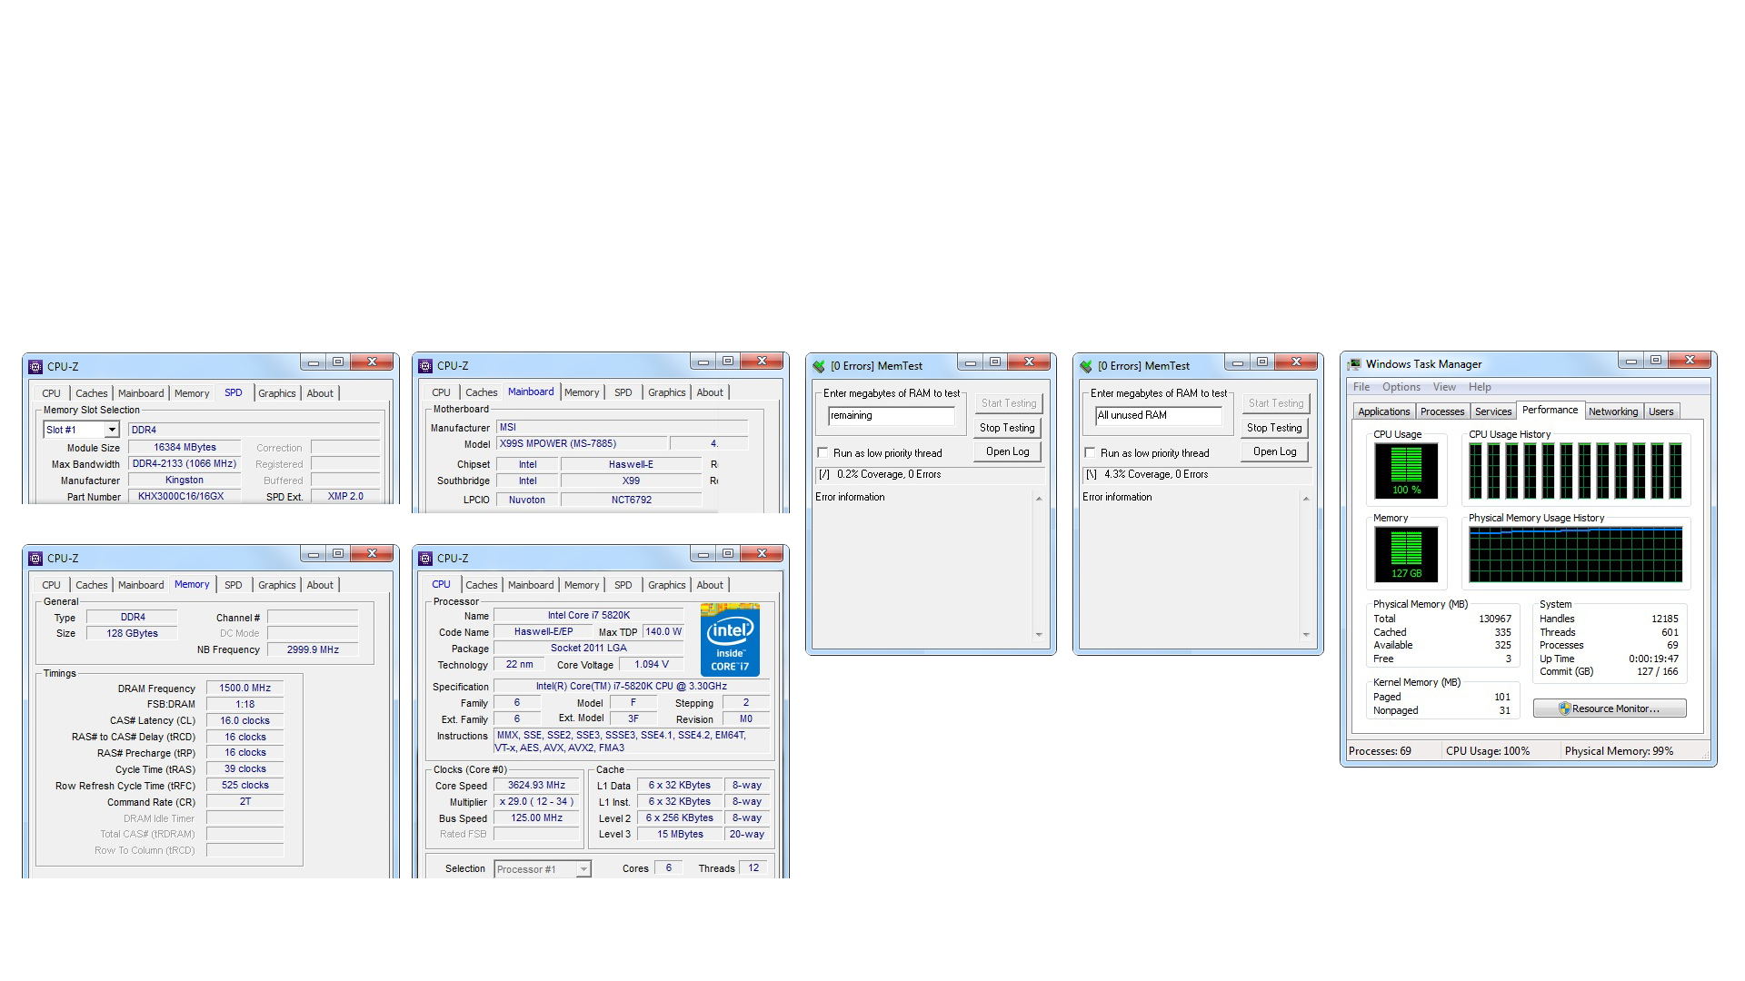
Task: Open the Processor #1 selection dropdown
Action: pyautogui.click(x=583, y=869)
